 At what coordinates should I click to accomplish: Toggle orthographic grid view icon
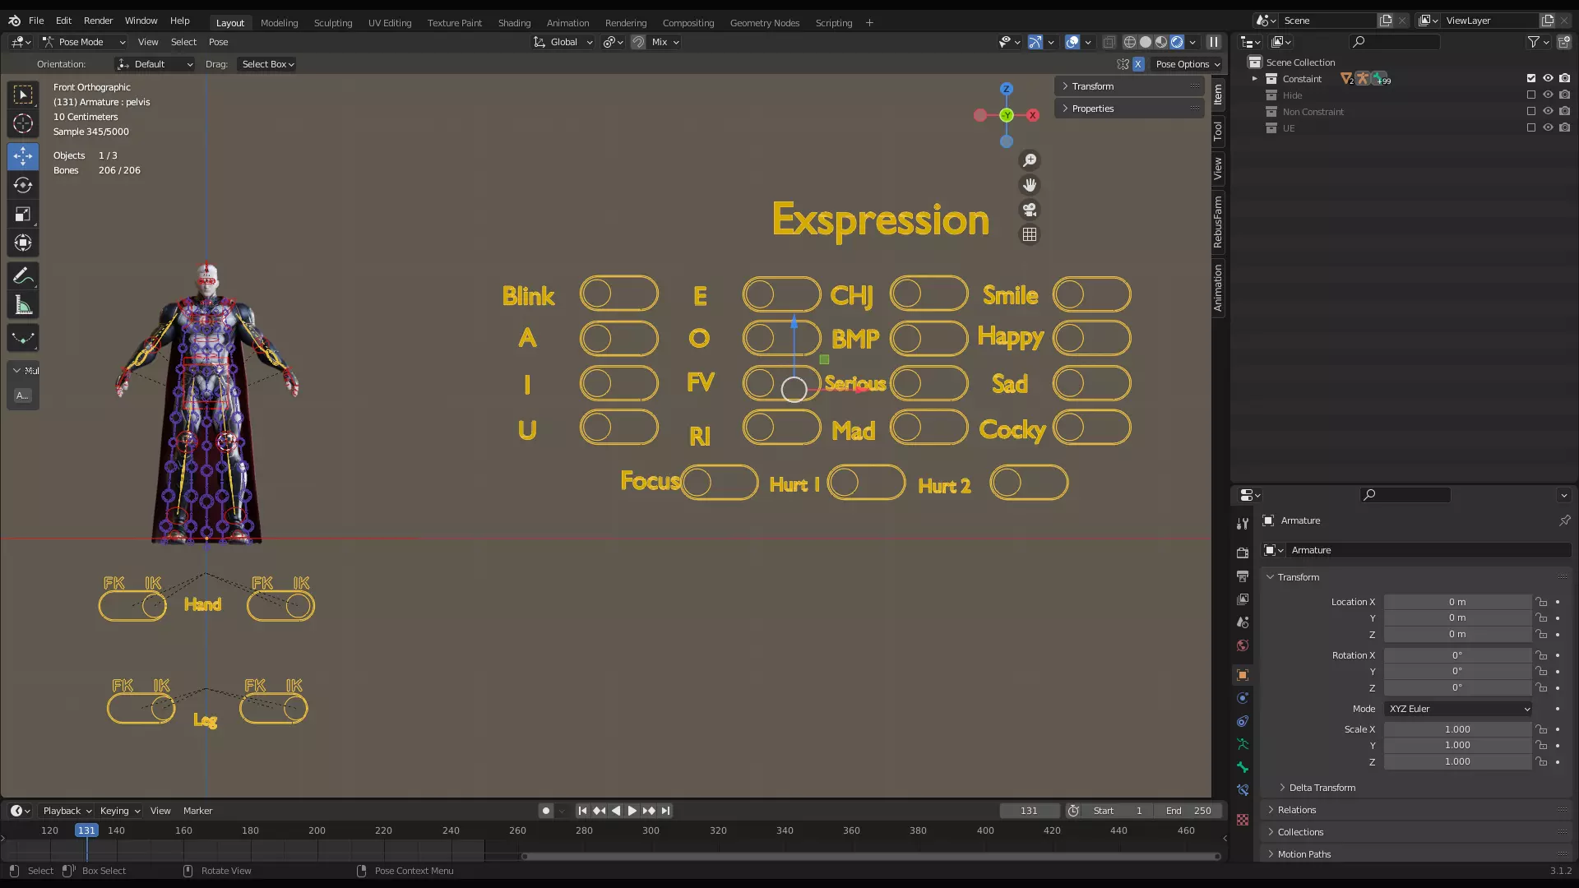[x=1029, y=234]
